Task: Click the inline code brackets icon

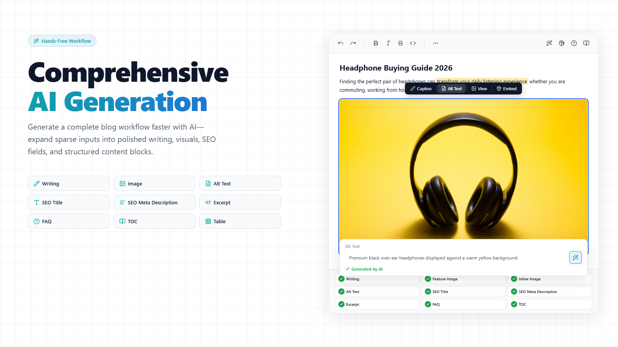Action: 413,43
